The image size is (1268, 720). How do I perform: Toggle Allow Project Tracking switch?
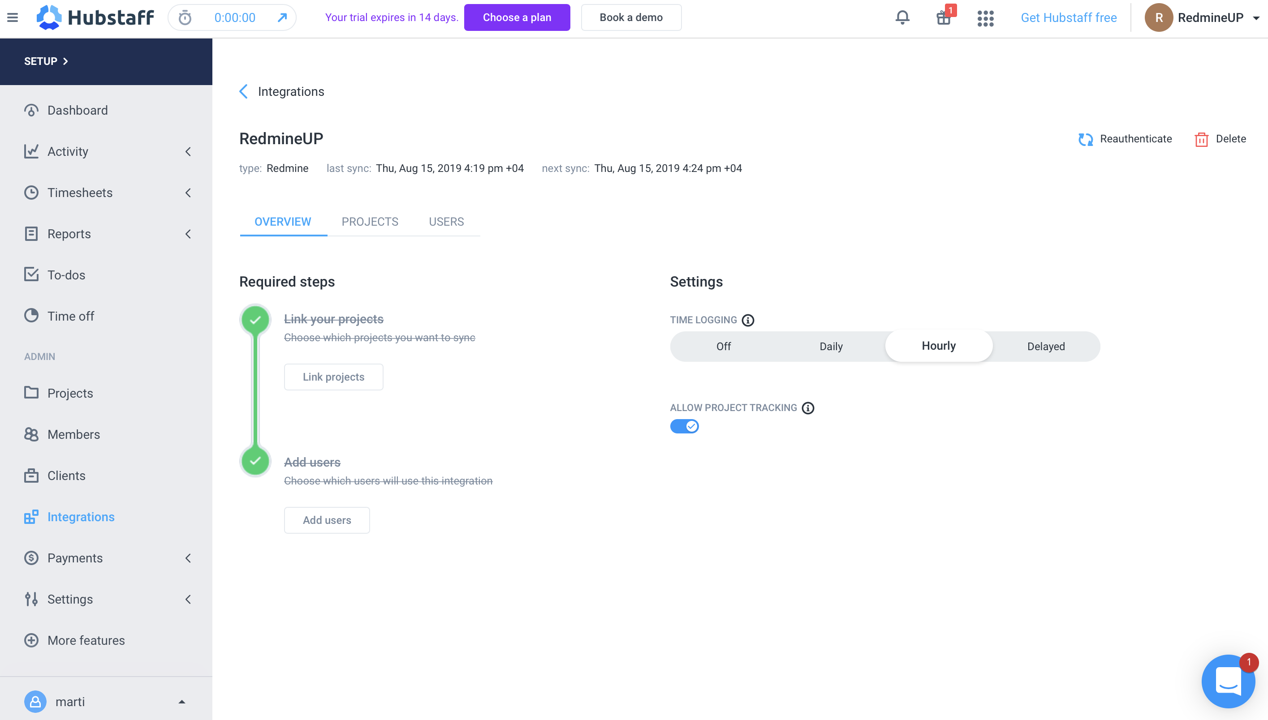(685, 426)
